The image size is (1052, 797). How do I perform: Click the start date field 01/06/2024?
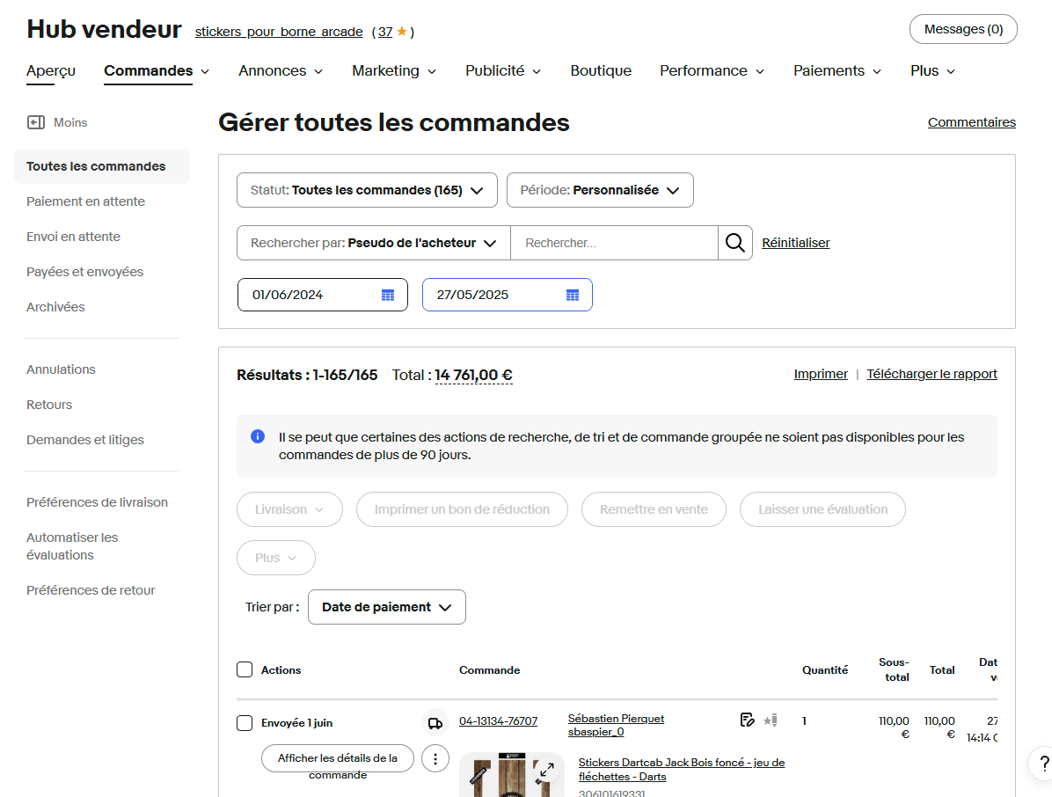[323, 296]
